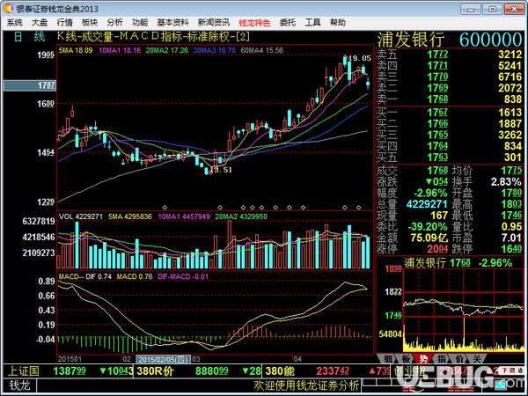Click the 换手 2.83% value
Viewport: 528px width, 396px height.
[x=506, y=182]
